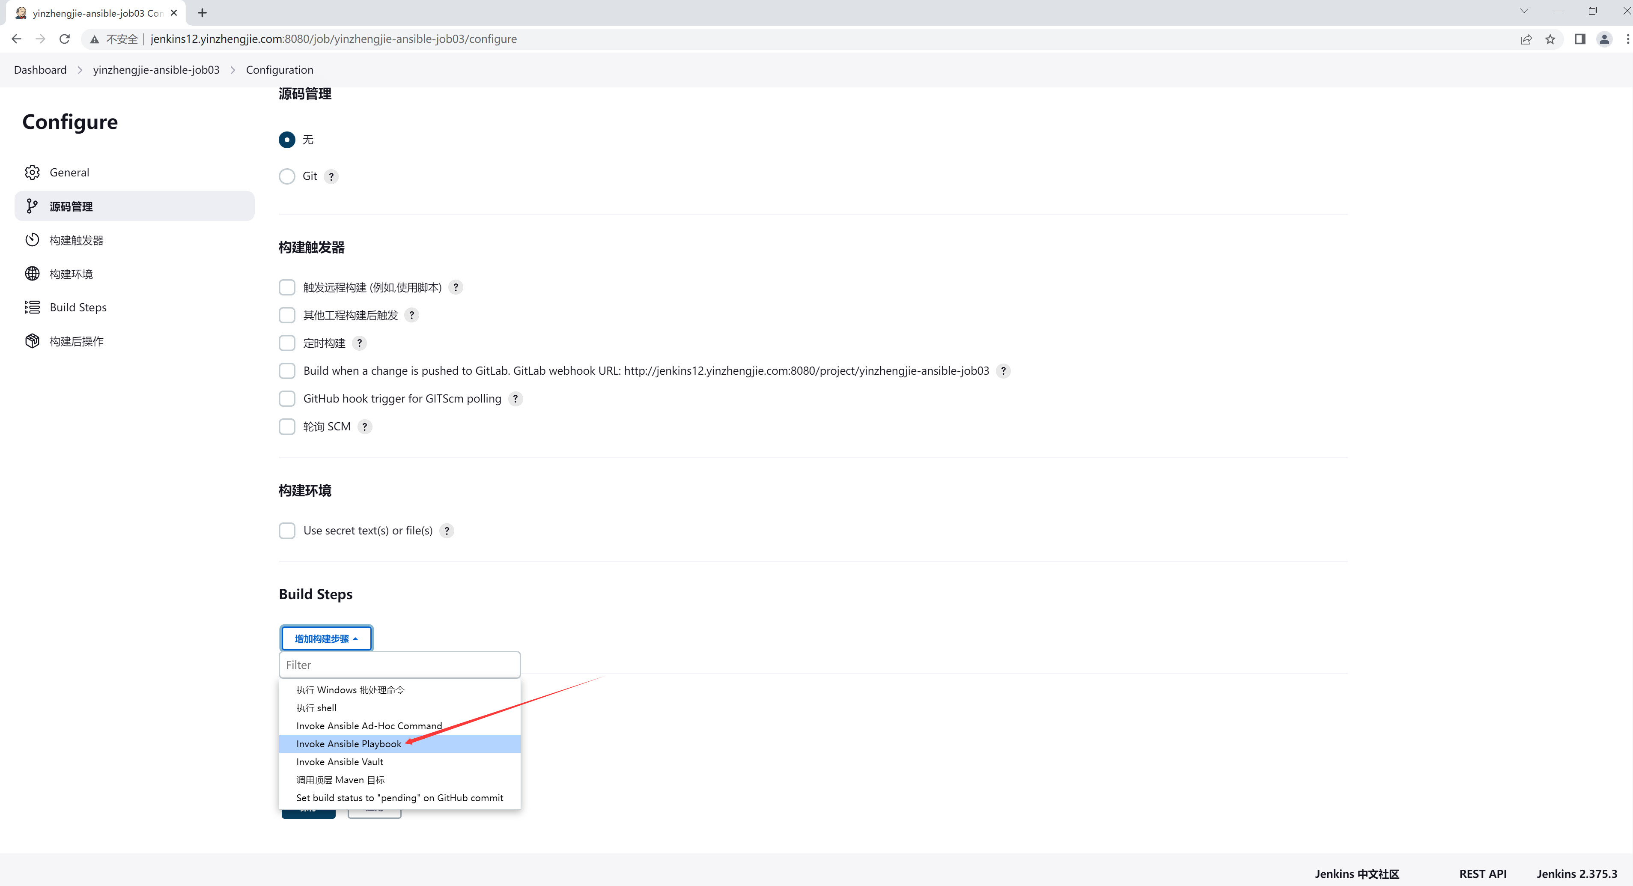Click help icon beside 定时构建
1633x886 pixels.
(x=359, y=343)
